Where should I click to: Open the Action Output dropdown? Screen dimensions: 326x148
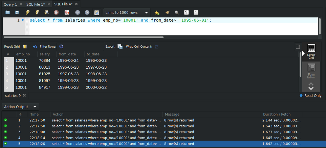[20, 107]
